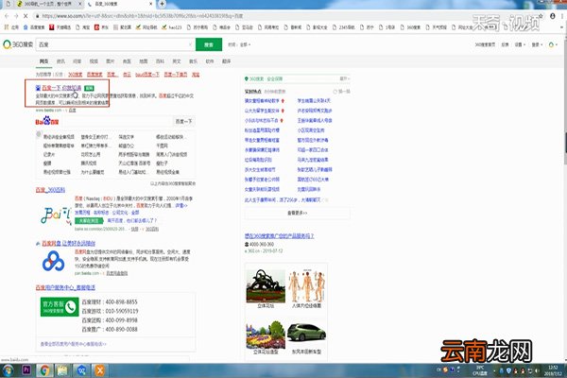Click the green 官方客服 phone badge
This screenshot has height=378, width=567.
[x=60, y=307]
